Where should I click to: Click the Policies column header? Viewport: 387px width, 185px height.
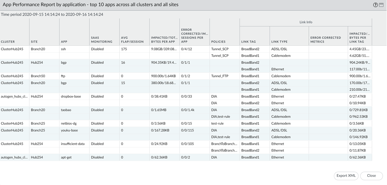point(218,41)
